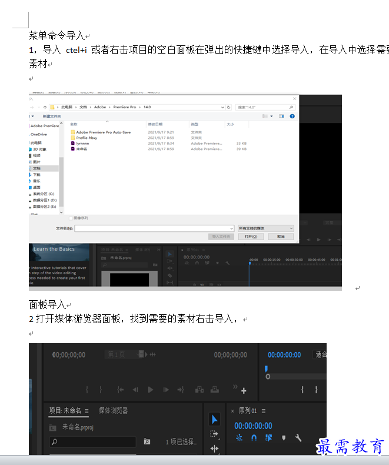Toggle the preview pane icon in the import dialog

coord(281,116)
